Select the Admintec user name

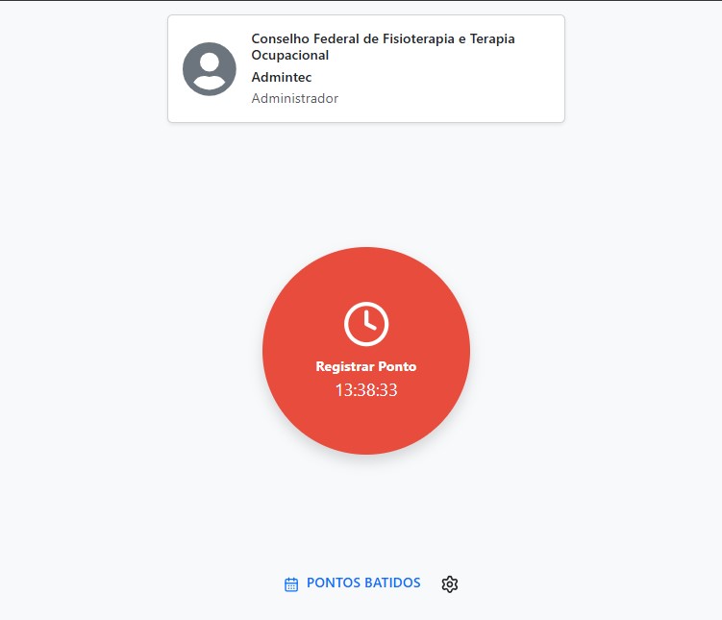point(282,77)
